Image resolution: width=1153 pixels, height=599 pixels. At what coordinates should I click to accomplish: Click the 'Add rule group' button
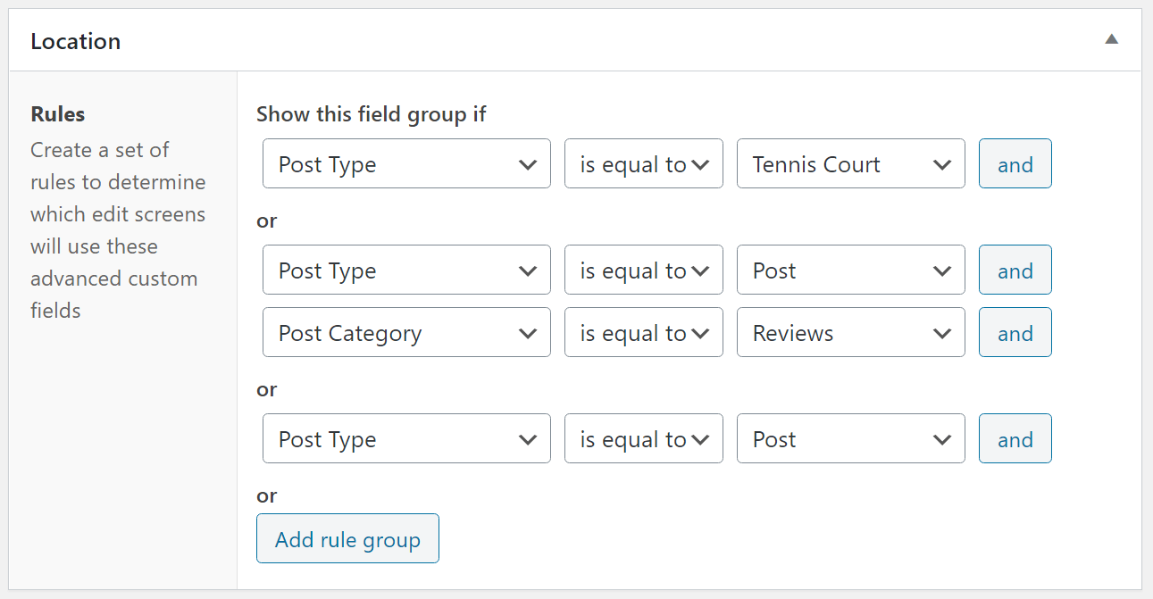click(347, 538)
